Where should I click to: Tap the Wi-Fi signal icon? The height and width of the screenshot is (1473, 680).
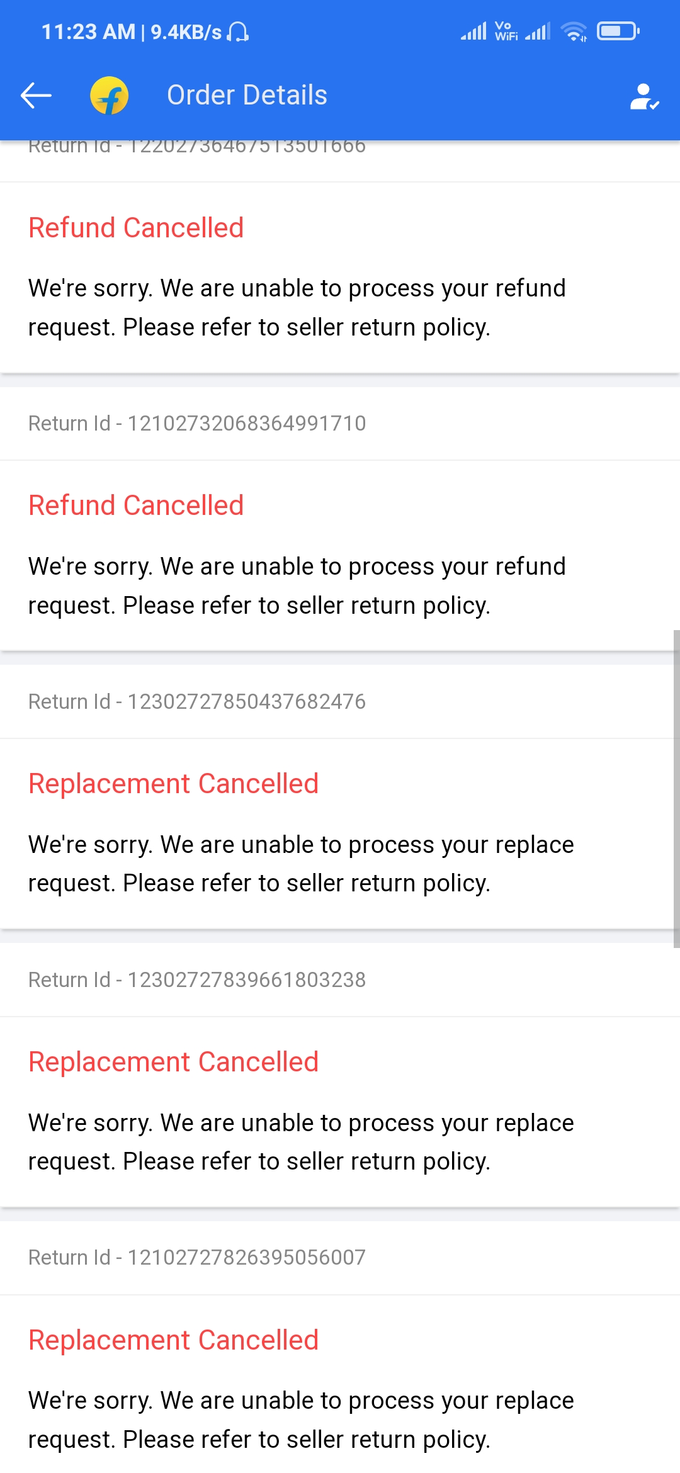[574, 31]
